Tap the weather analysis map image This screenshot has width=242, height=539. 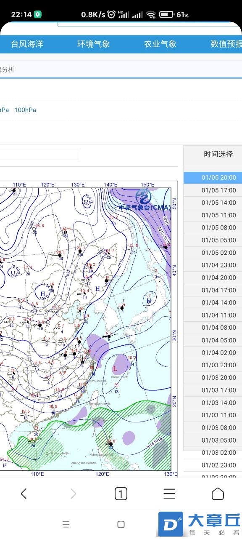tap(86, 326)
